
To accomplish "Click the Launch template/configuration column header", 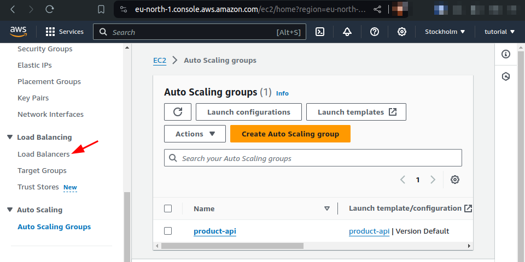I will pyautogui.click(x=405, y=208).
